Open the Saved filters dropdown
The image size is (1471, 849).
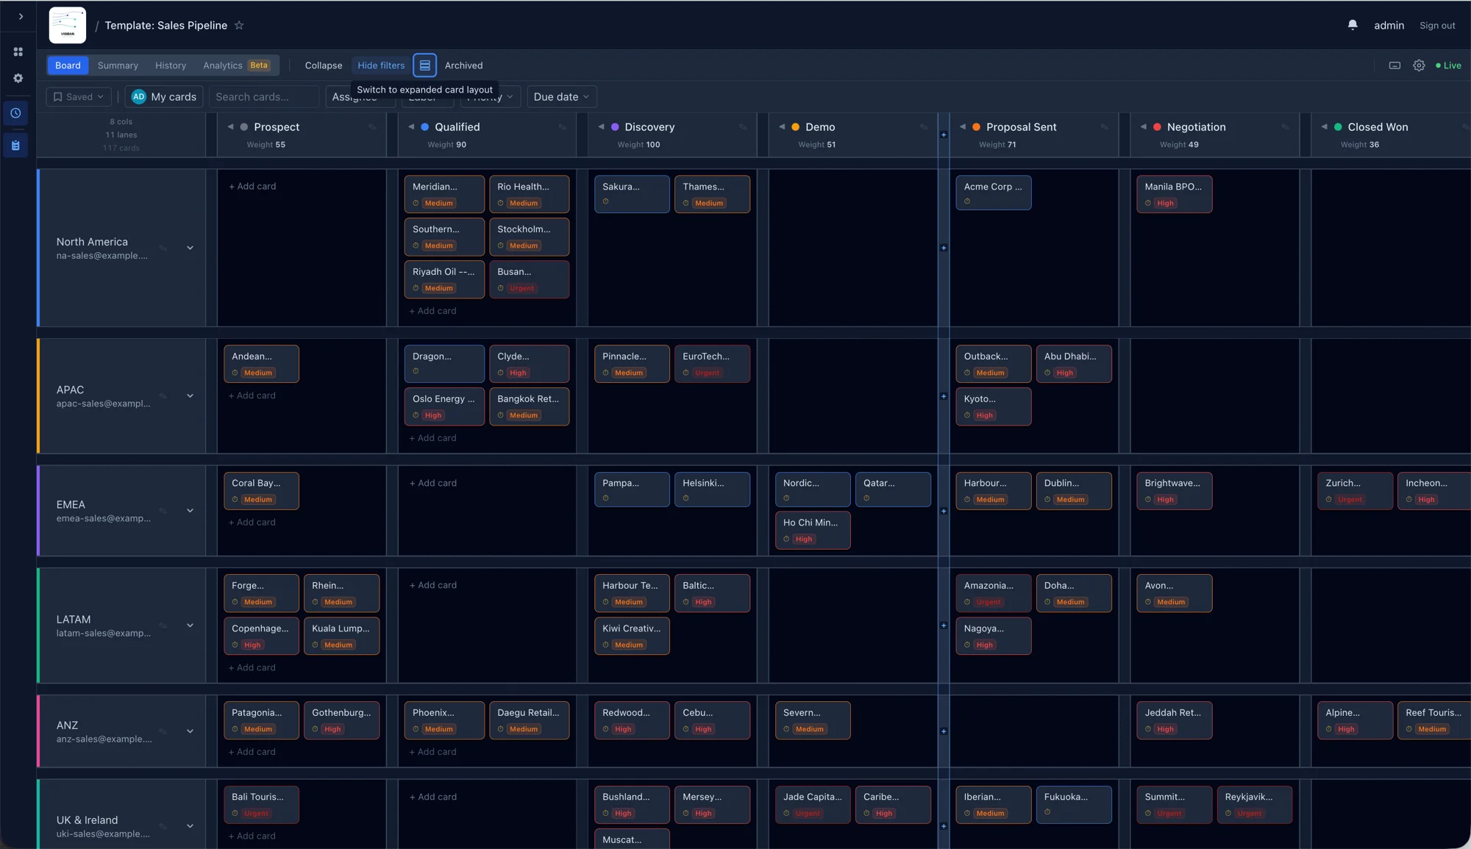(78, 96)
